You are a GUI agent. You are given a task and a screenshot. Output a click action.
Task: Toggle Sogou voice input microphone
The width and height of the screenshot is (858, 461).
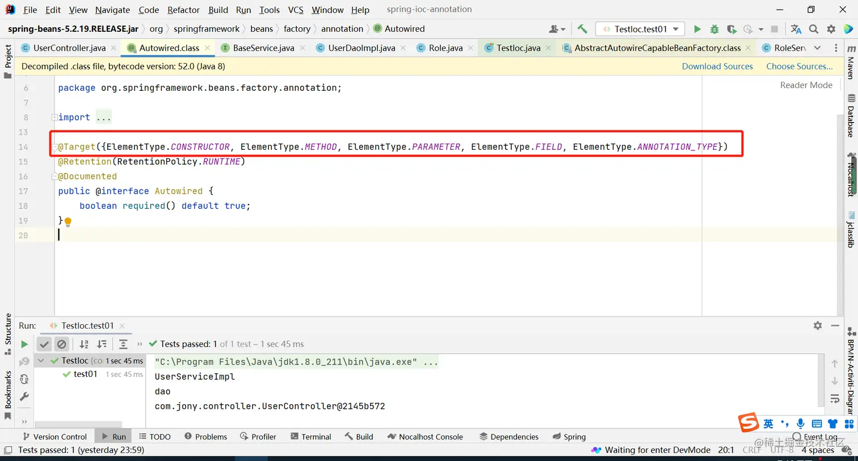tap(801, 424)
